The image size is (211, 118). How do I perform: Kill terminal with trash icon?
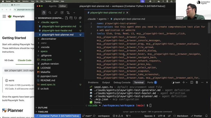197,82
